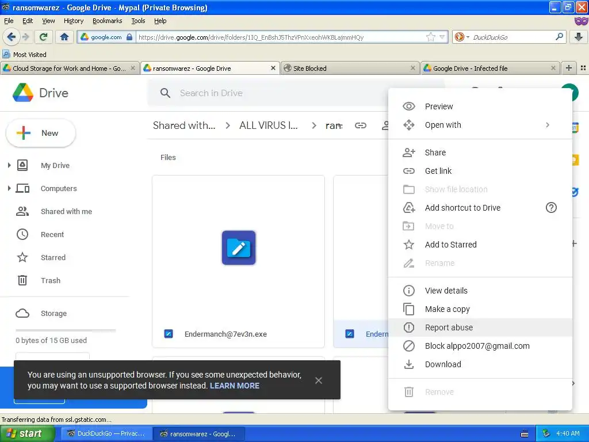Switch to Google Drive - Infected file tab
This screenshot has width=589, height=442.
pos(490,68)
